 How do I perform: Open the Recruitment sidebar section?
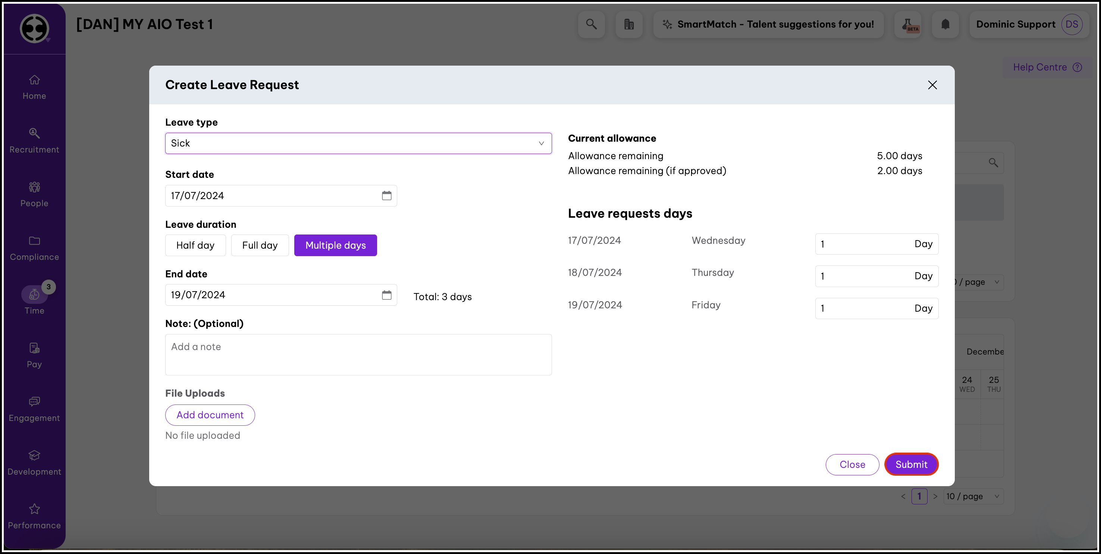tap(34, 141)
